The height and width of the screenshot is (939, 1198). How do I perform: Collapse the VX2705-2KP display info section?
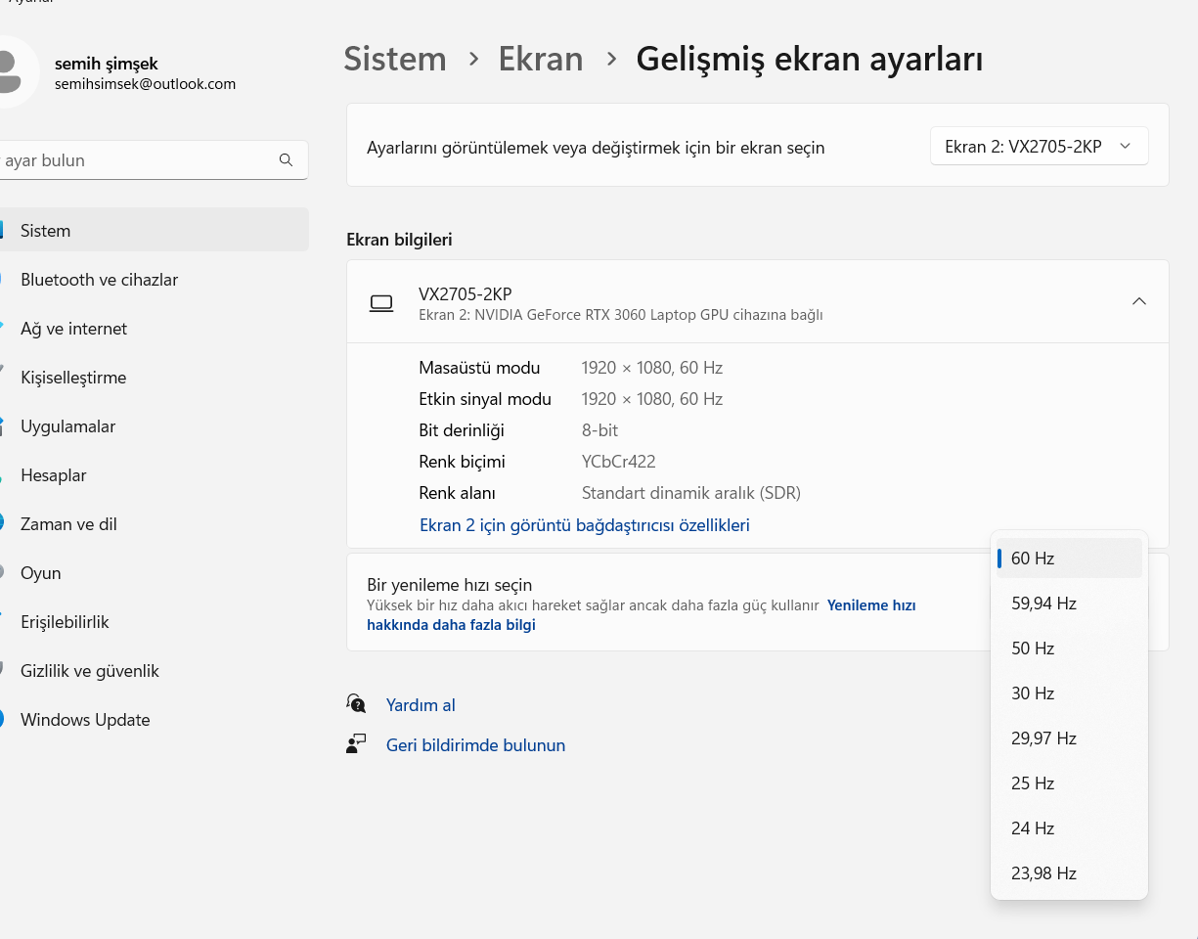(1138, 301)
